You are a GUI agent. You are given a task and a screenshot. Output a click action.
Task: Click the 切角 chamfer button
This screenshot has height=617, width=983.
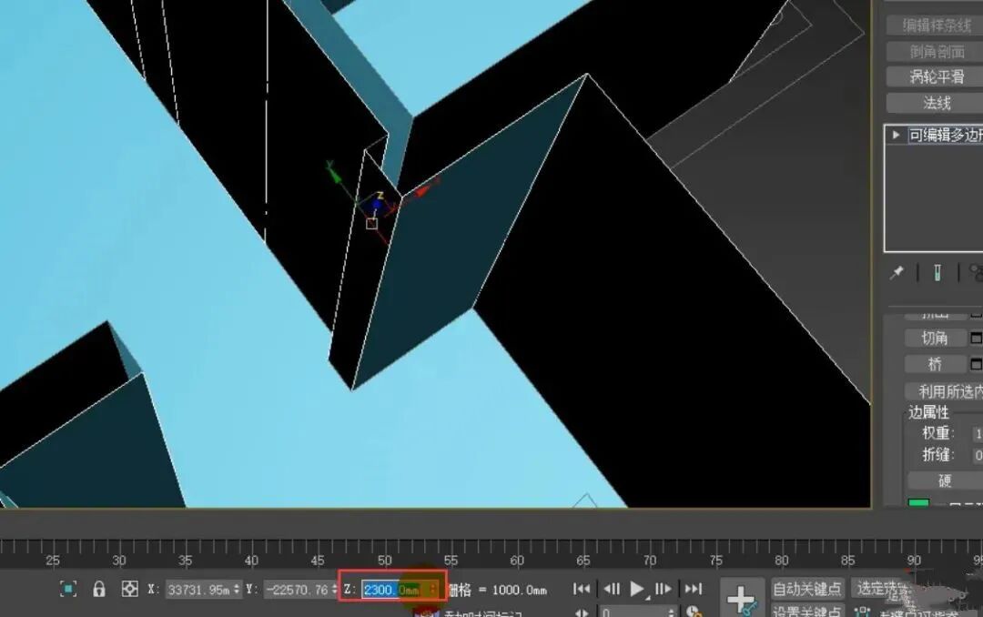[x=935, y=338]
